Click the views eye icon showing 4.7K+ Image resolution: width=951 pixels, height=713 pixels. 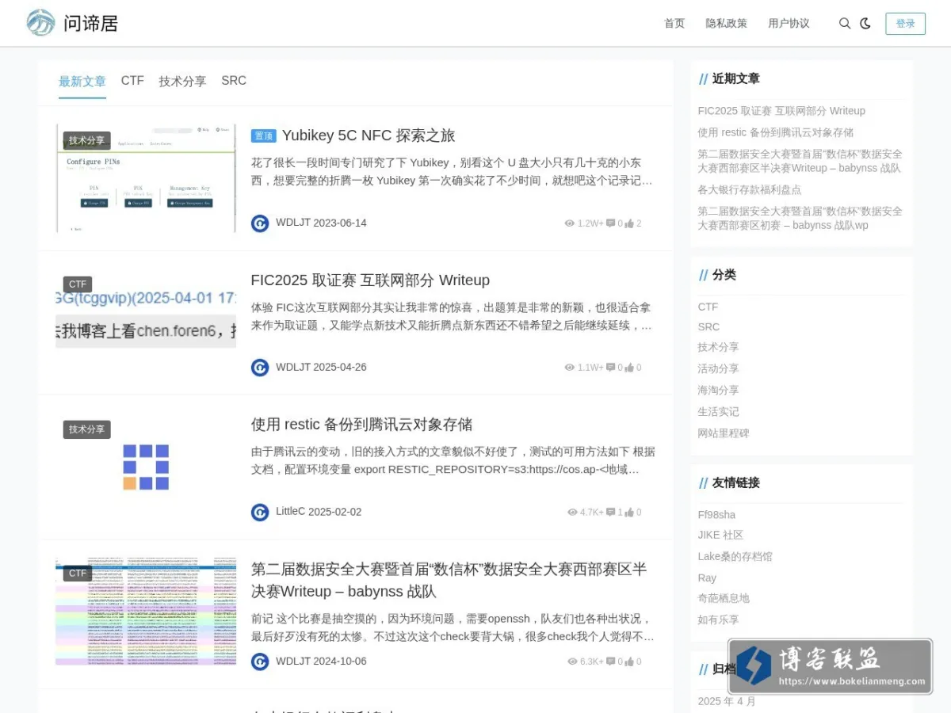point(572,513)
